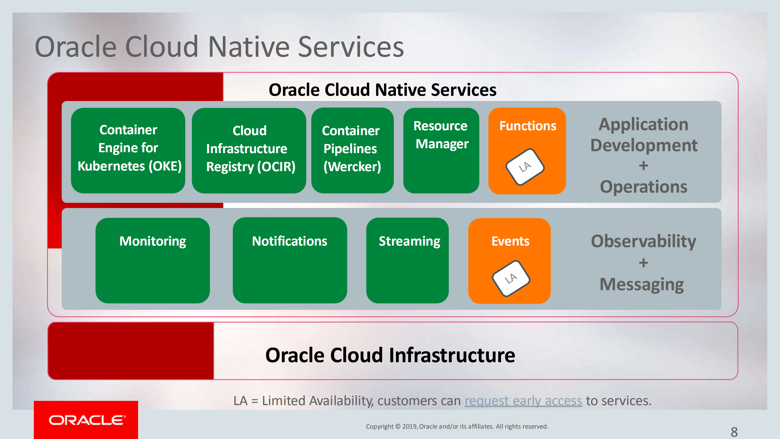Expand the Observability + Messaging section
The image size is (780, 439).
coord(643,262)
